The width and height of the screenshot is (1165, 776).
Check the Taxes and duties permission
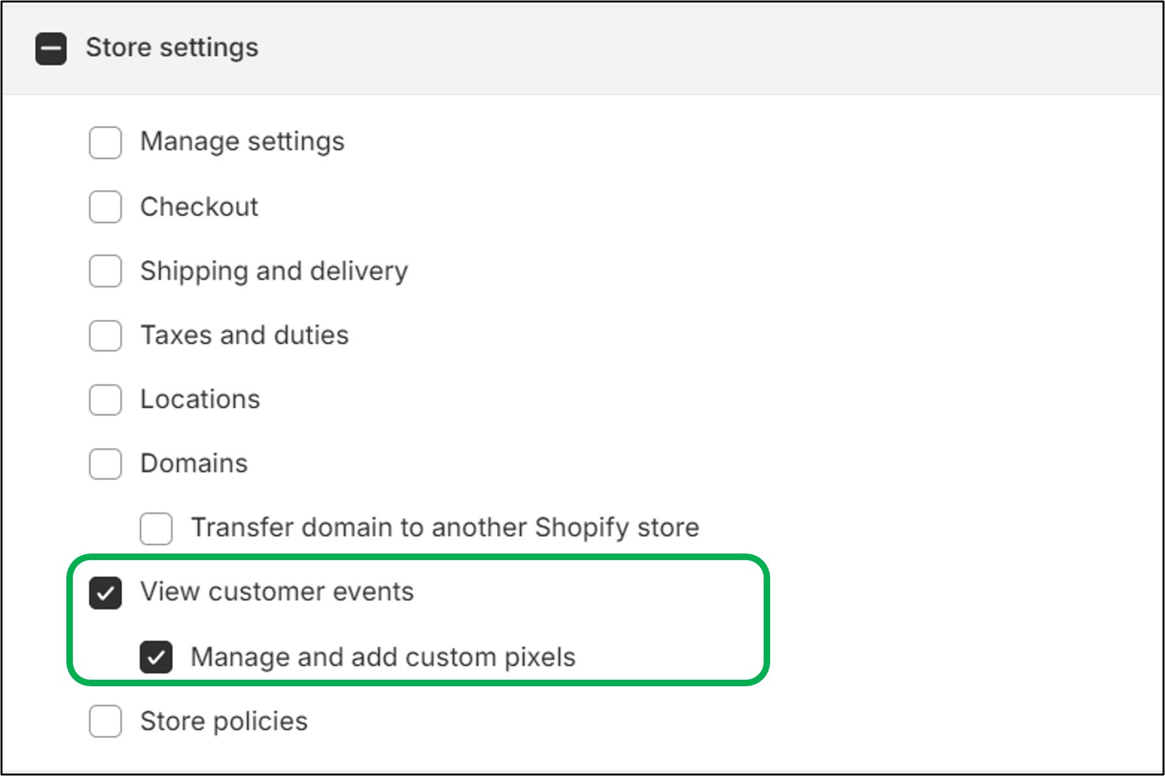(104, 336)
